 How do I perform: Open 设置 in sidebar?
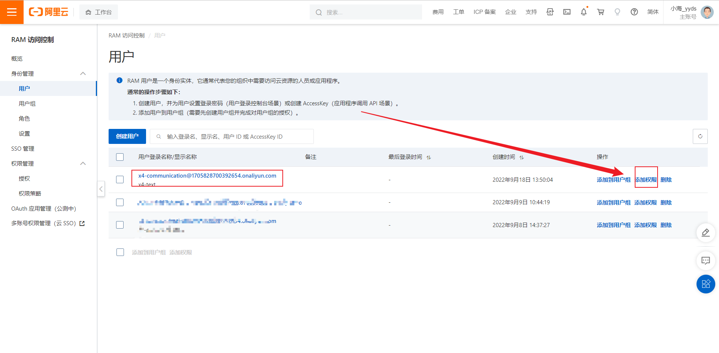click(24, 133)
